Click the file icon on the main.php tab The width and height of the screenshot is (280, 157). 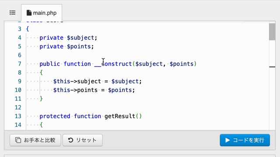[x=29, y=13]
